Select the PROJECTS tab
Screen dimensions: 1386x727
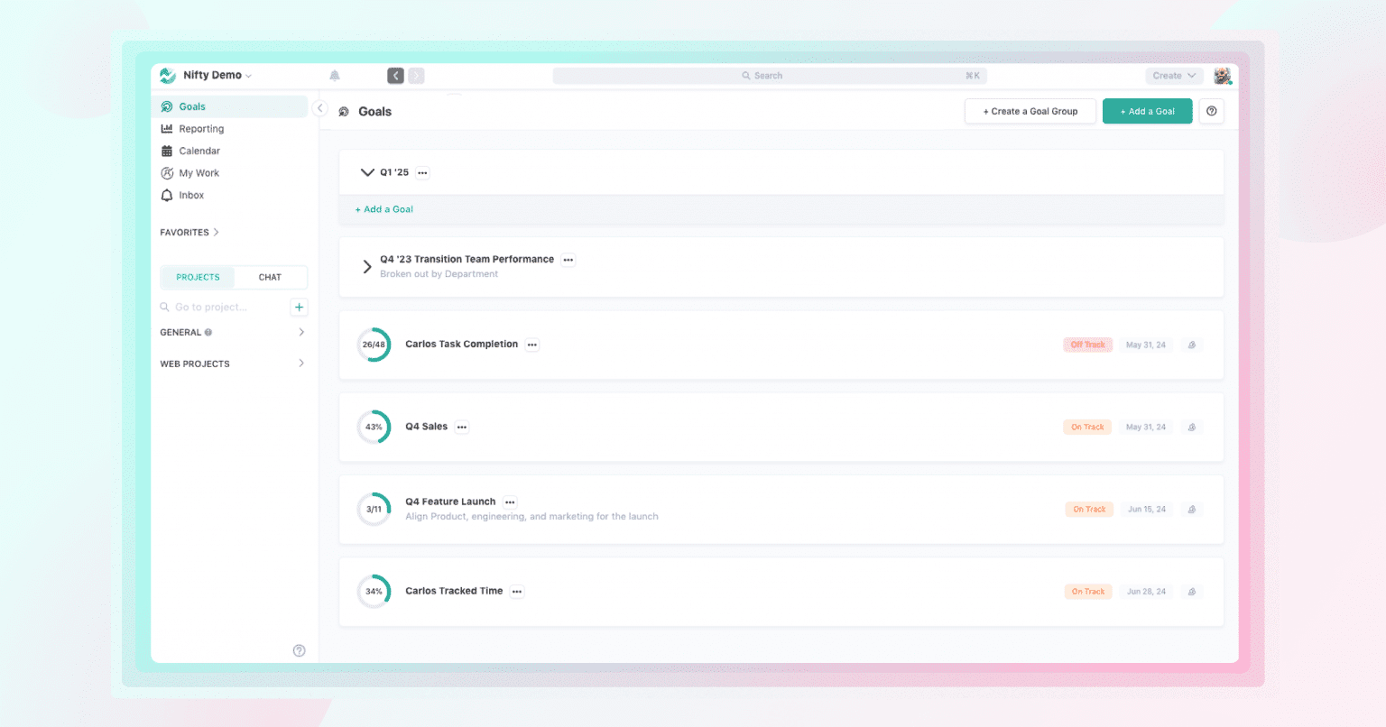point(197,277)
